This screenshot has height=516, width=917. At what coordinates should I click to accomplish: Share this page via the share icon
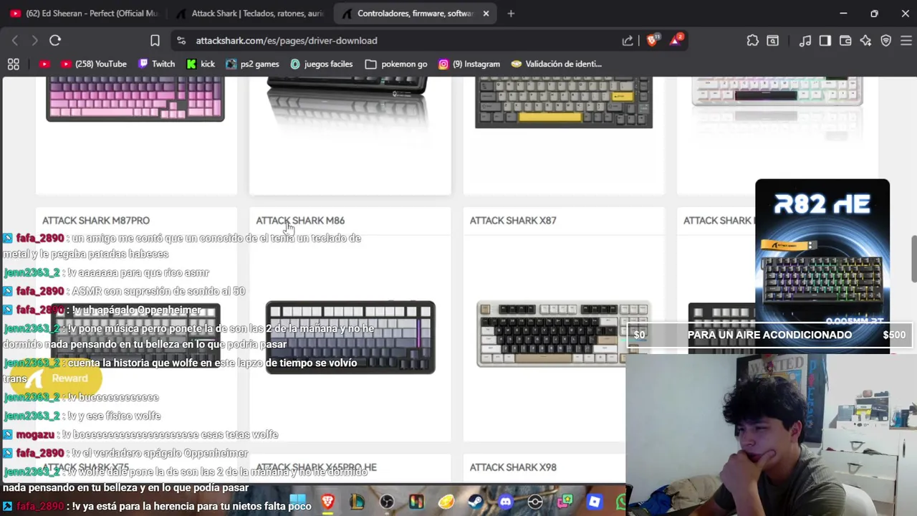(628, 41)
